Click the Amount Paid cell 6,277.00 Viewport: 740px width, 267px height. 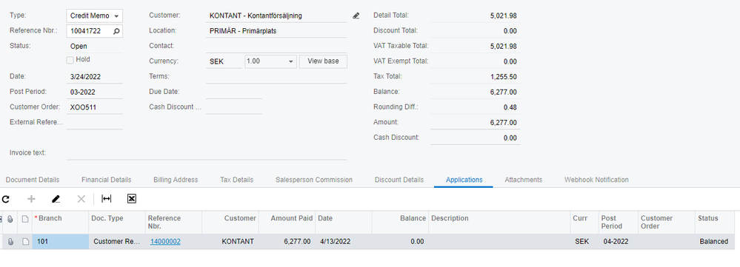(287, 242)
